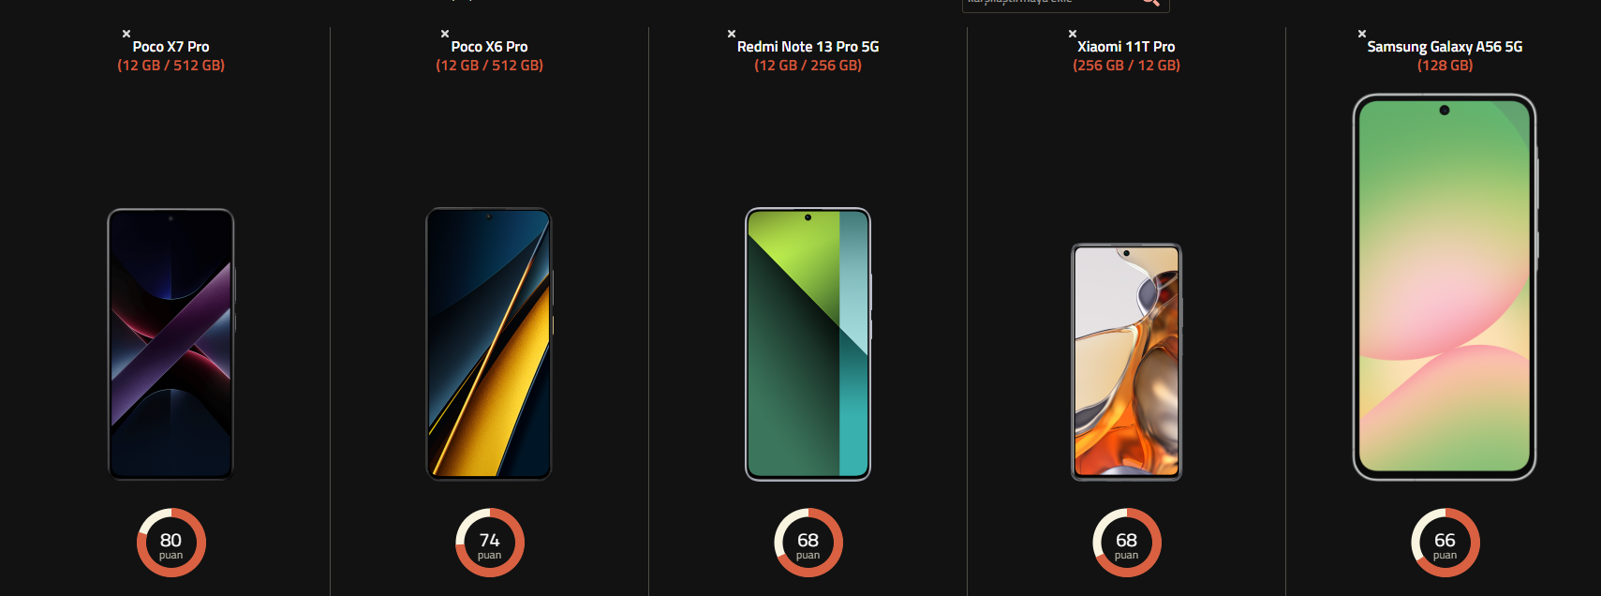The image size is (1601, 596).
Task: Open the Samsung Galaxy A56 5G link
Action: click(x=1445, y=47)
